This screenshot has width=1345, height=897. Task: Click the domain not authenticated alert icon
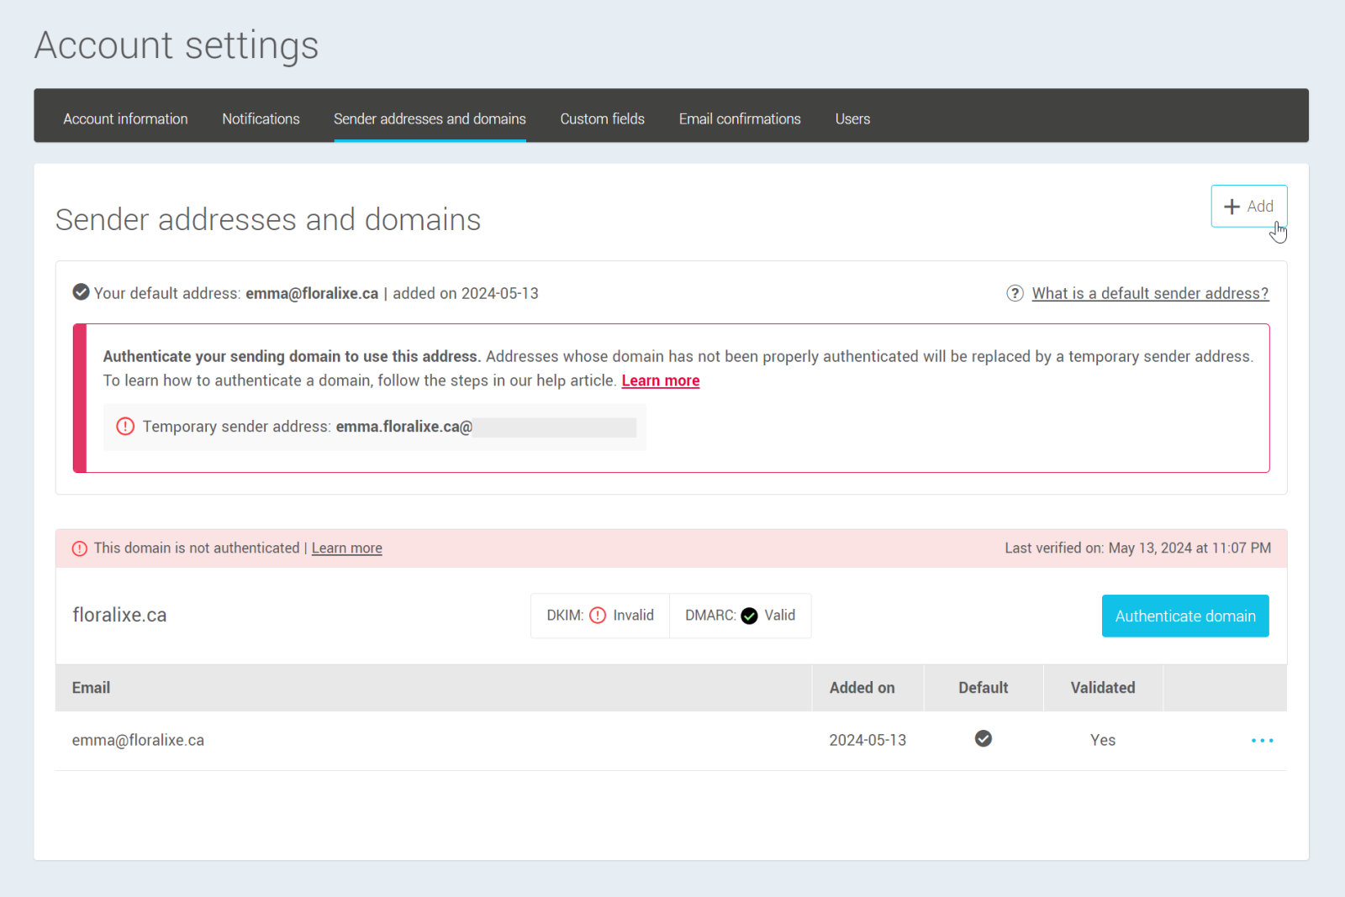pyautogui.click(x=80, y=548)
